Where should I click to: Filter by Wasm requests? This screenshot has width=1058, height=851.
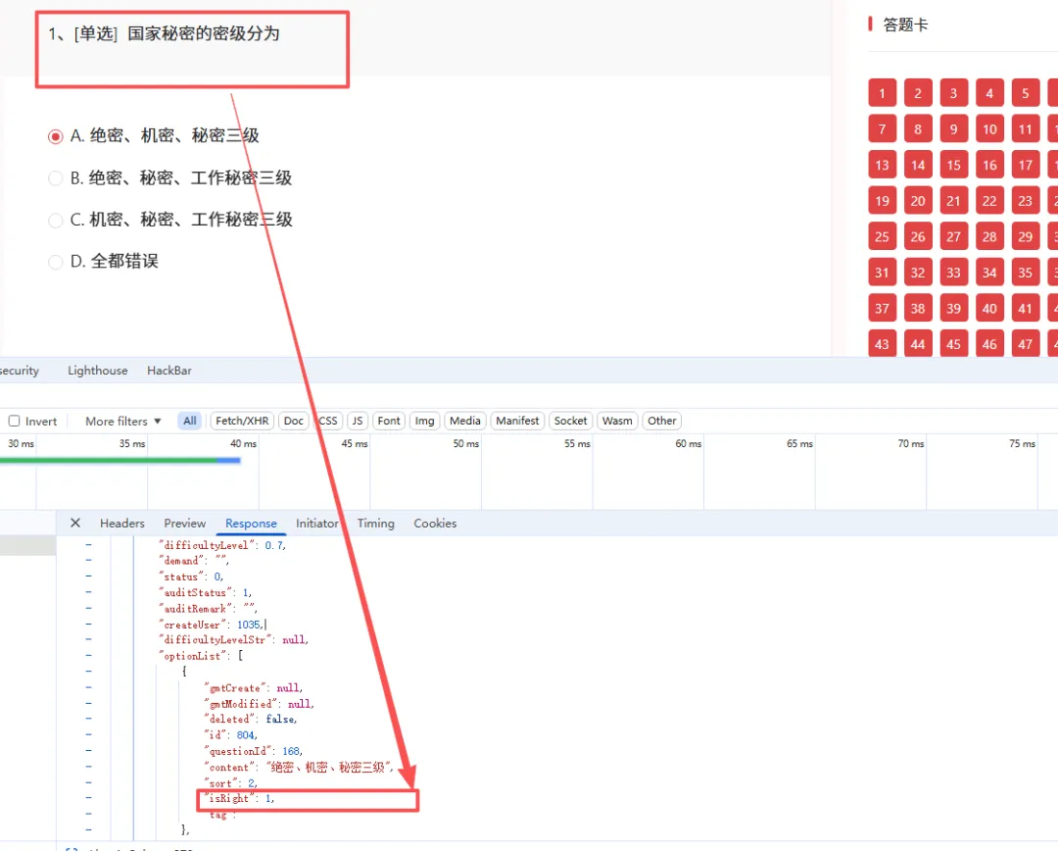617,421
